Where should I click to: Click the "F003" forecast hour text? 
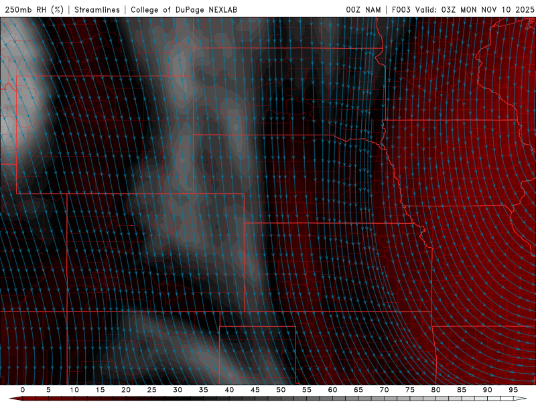click(401, 9)
